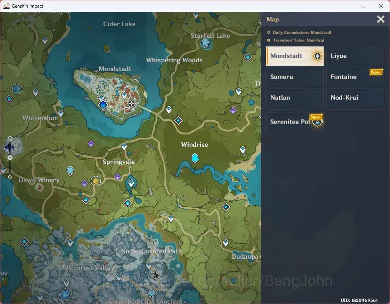The image size is (390, 304).
Task: Select the player position marker in Mondstadt city
Action: tap(132, 103)
